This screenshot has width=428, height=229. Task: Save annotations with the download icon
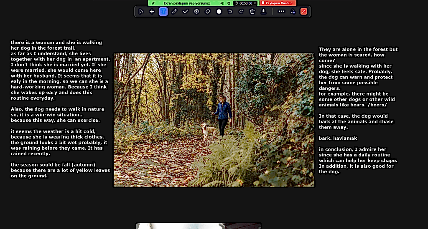pos(263,12)
